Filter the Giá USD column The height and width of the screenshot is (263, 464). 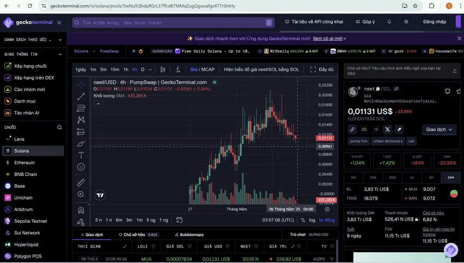tap(228, 246)
